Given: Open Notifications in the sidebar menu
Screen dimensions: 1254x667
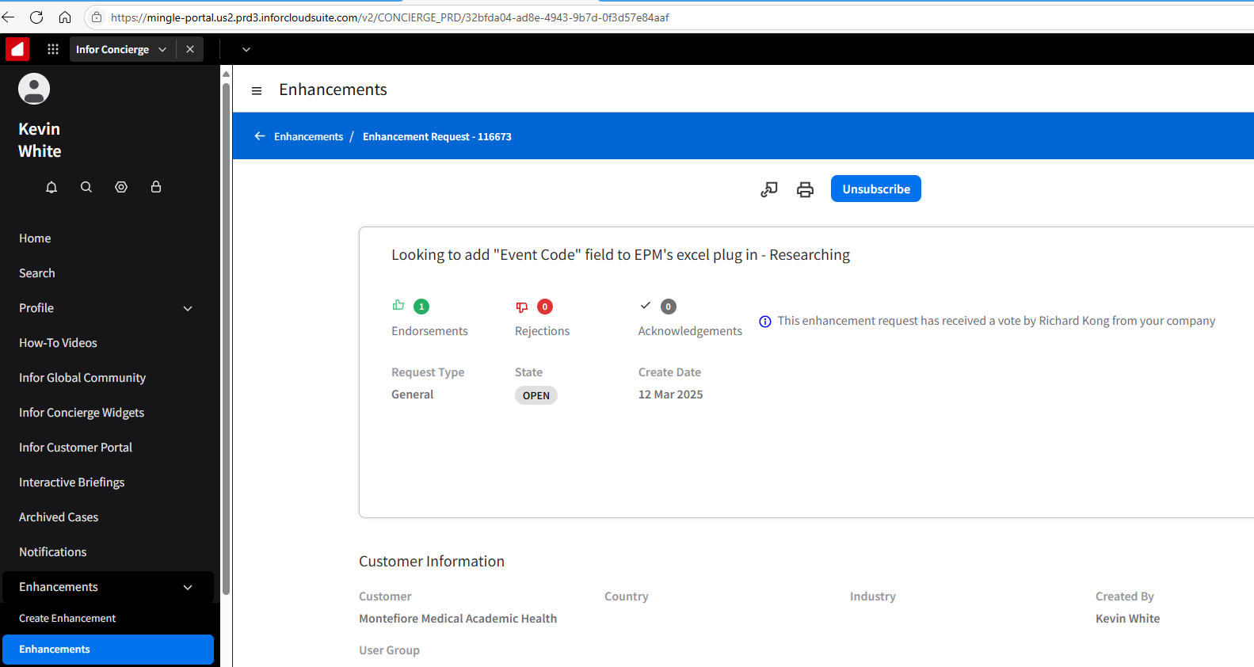Looking at the screenshot, I should point(52,552).
